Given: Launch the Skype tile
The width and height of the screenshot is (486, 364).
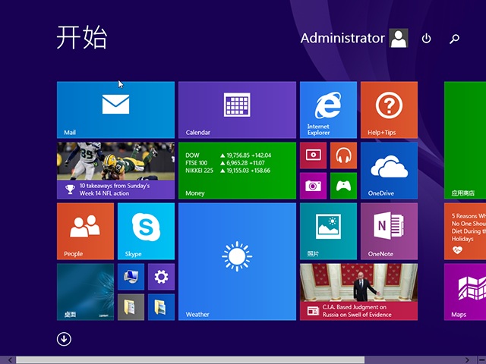Looking at the screenshot, I should 146,231.
